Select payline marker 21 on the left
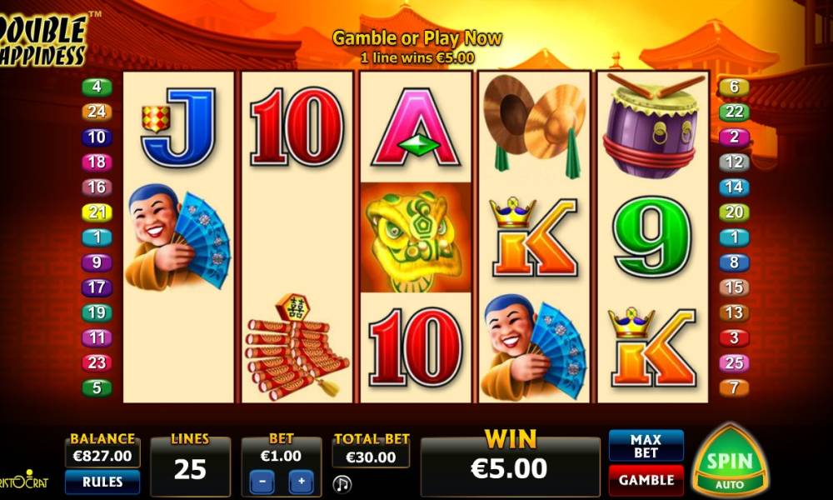833x500 pixels. pyautogui.click(x=97, y=212)
